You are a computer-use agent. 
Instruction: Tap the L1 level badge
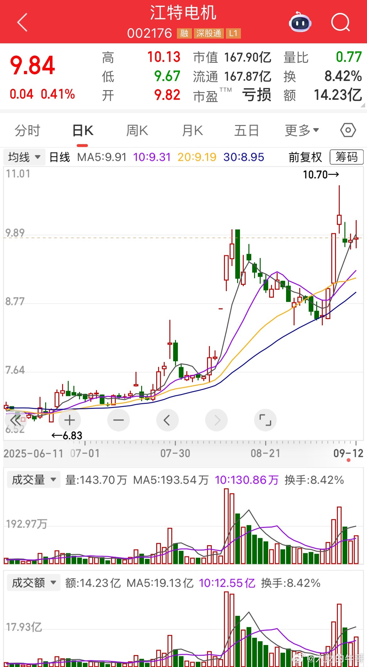tap(233, 33)
